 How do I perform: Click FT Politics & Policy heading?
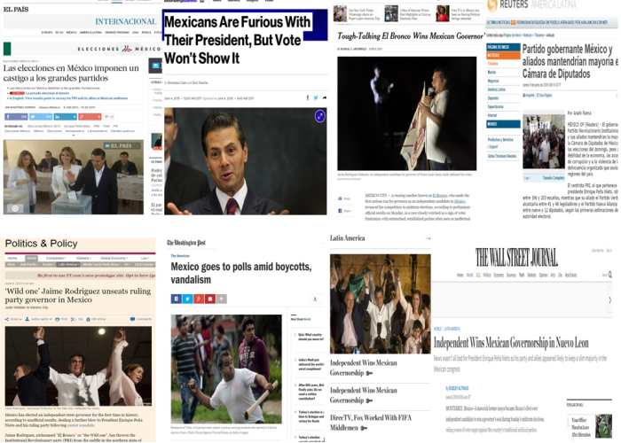[x=41, y=244]
